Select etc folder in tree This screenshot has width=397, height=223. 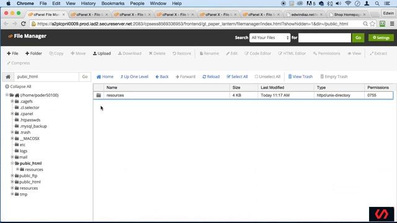tap(22, 144)
